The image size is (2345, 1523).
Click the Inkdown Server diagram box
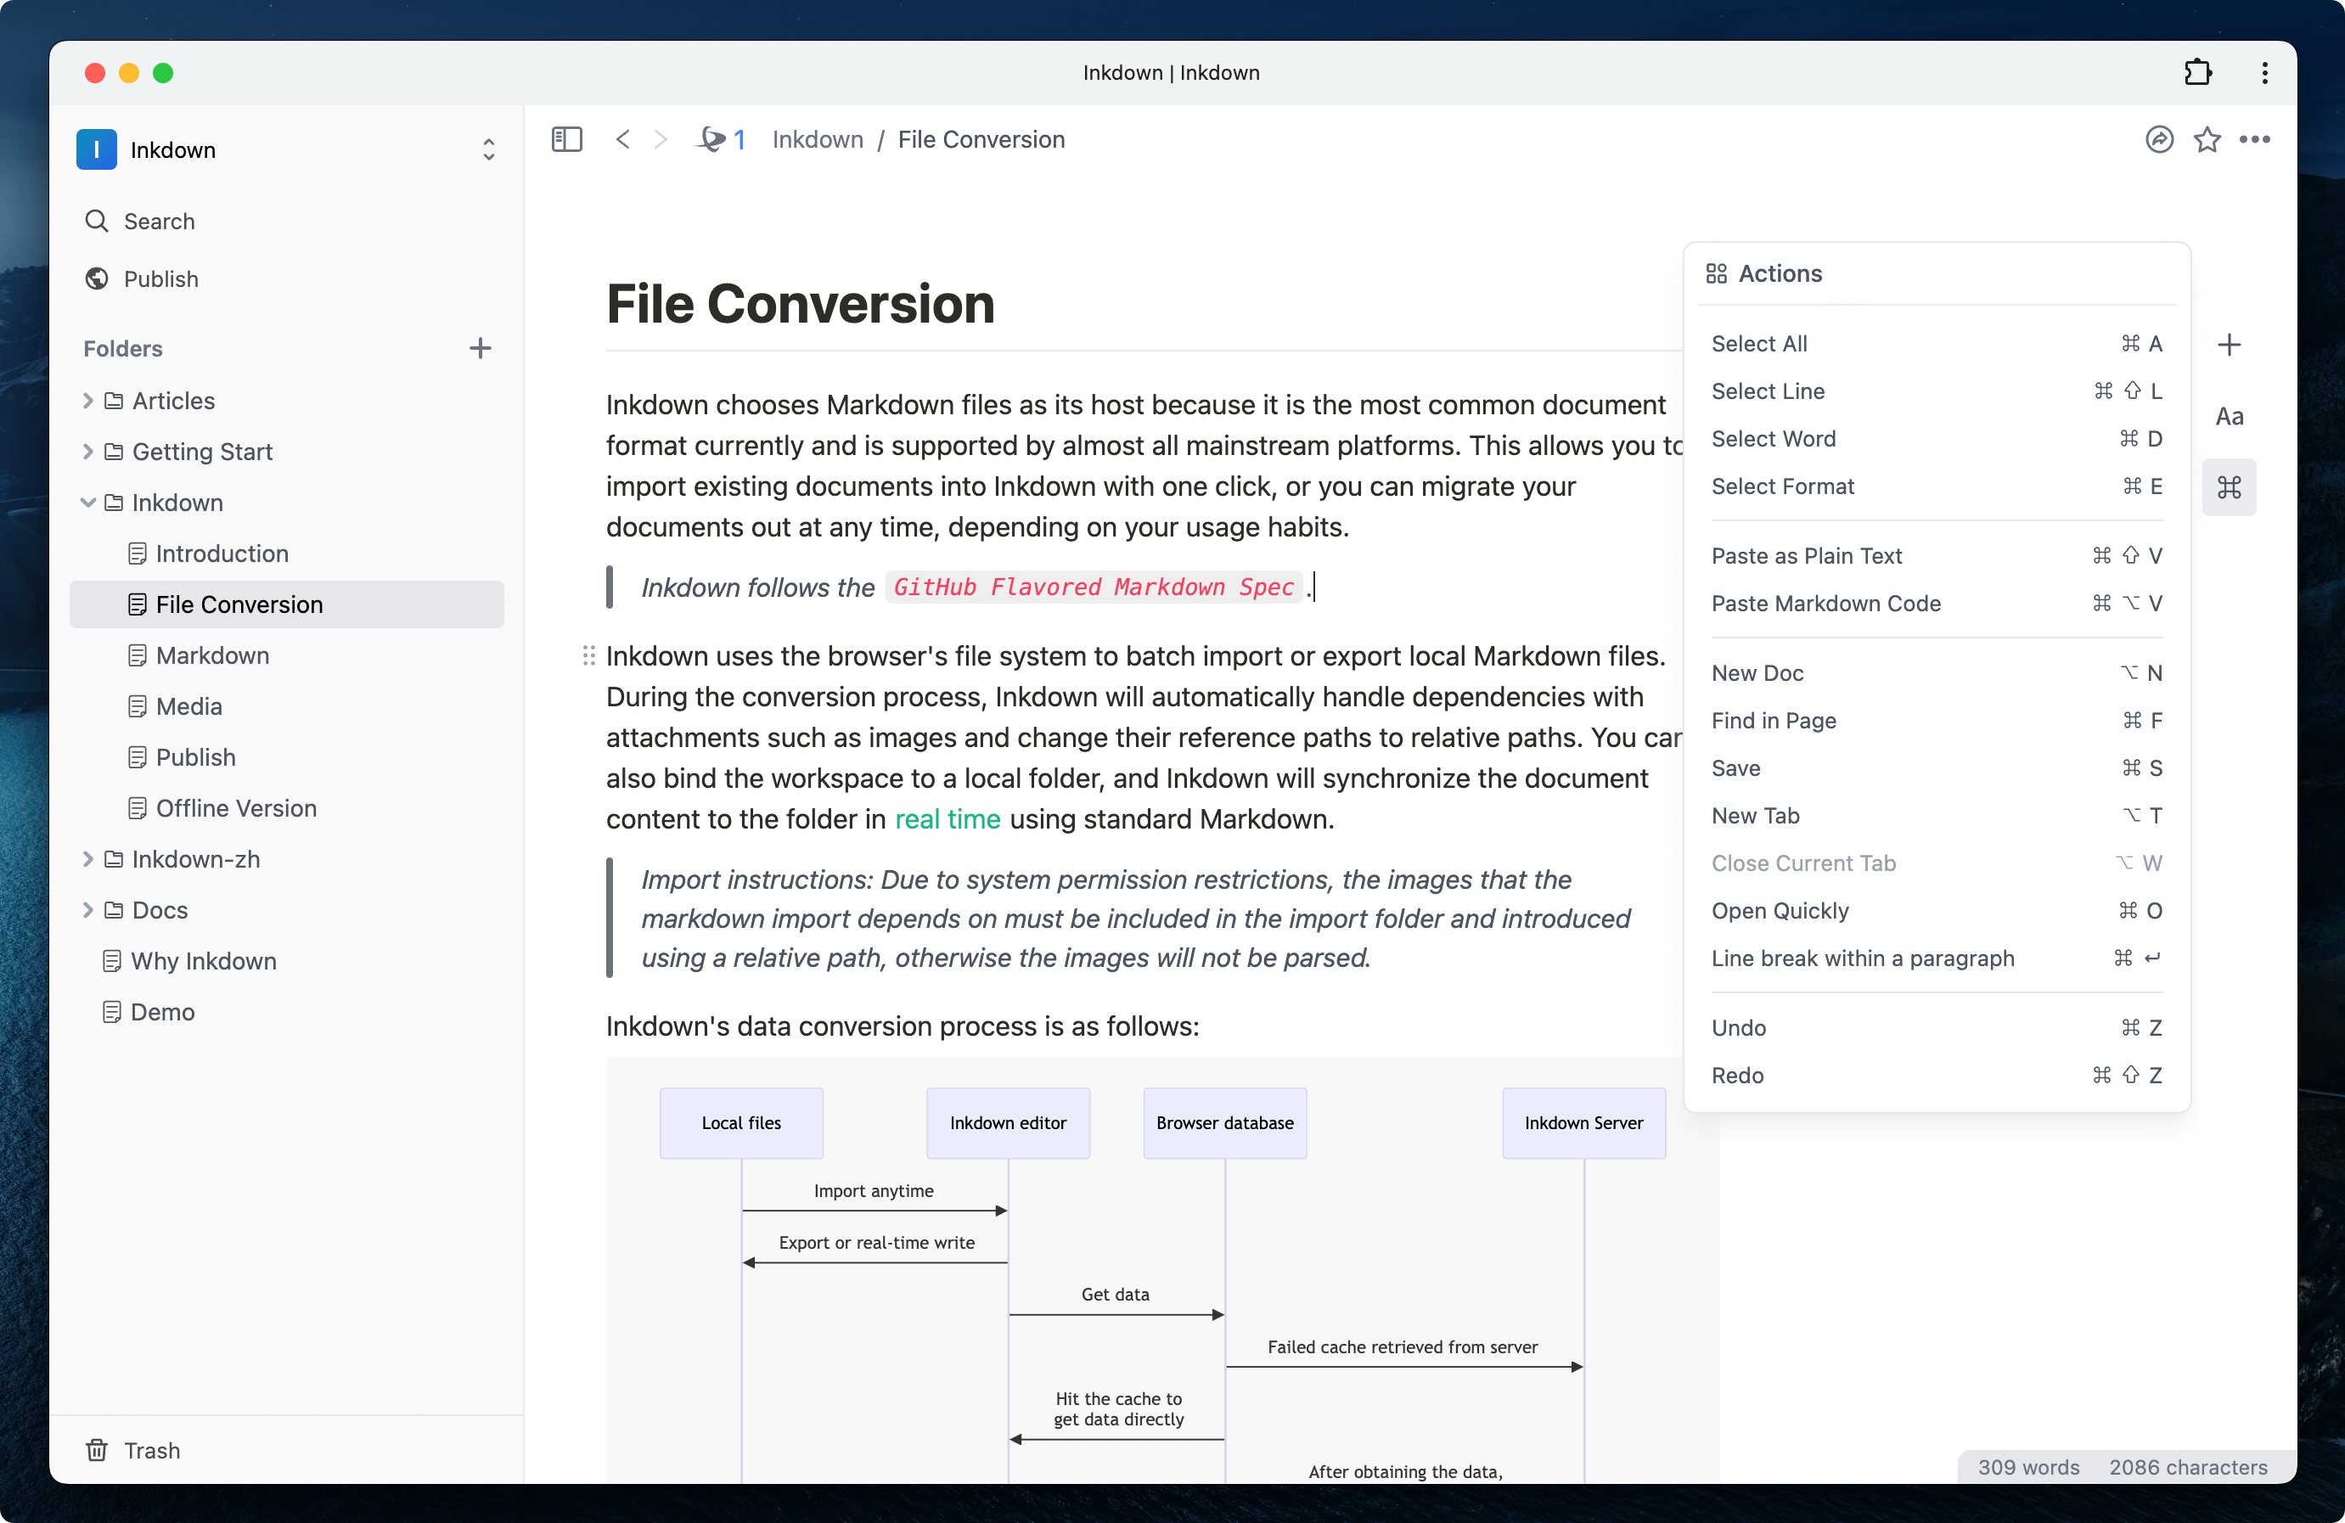pyautogui.click(x=1583, y=1123)
